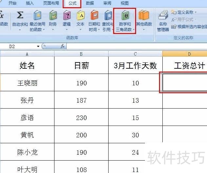Expand the Logical functions dropdown arrow
Screen dimensions: 207x173
pos(67,30)
